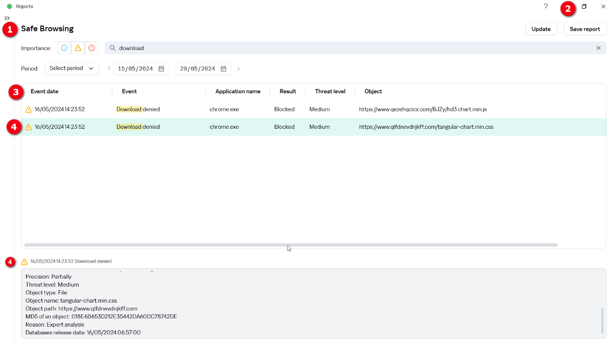The width and height of the screenshot is (613, 345).
Task: Click the search magnifier icon
Action: (x=112, y=48)
